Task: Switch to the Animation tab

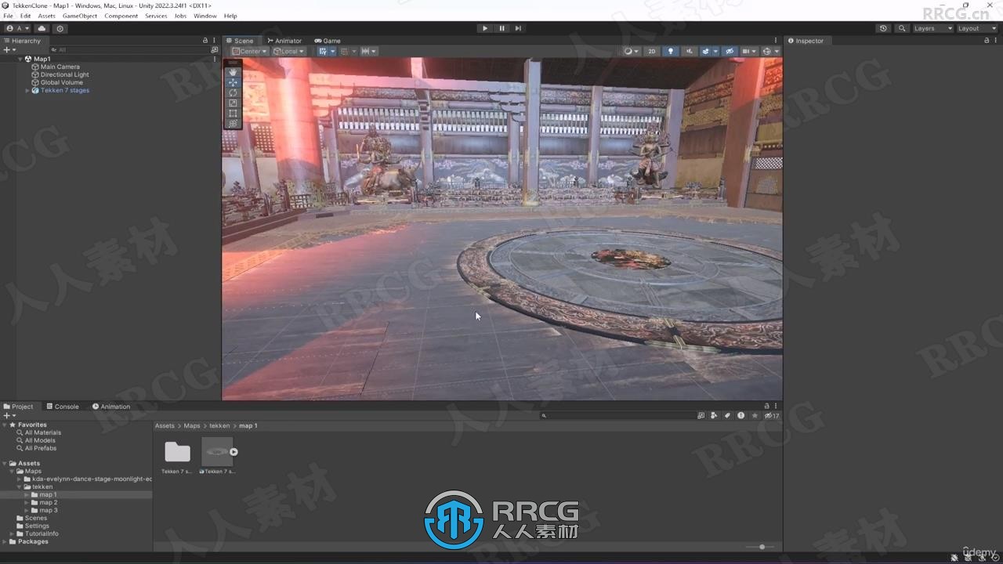Action: [x=111, y=407]
